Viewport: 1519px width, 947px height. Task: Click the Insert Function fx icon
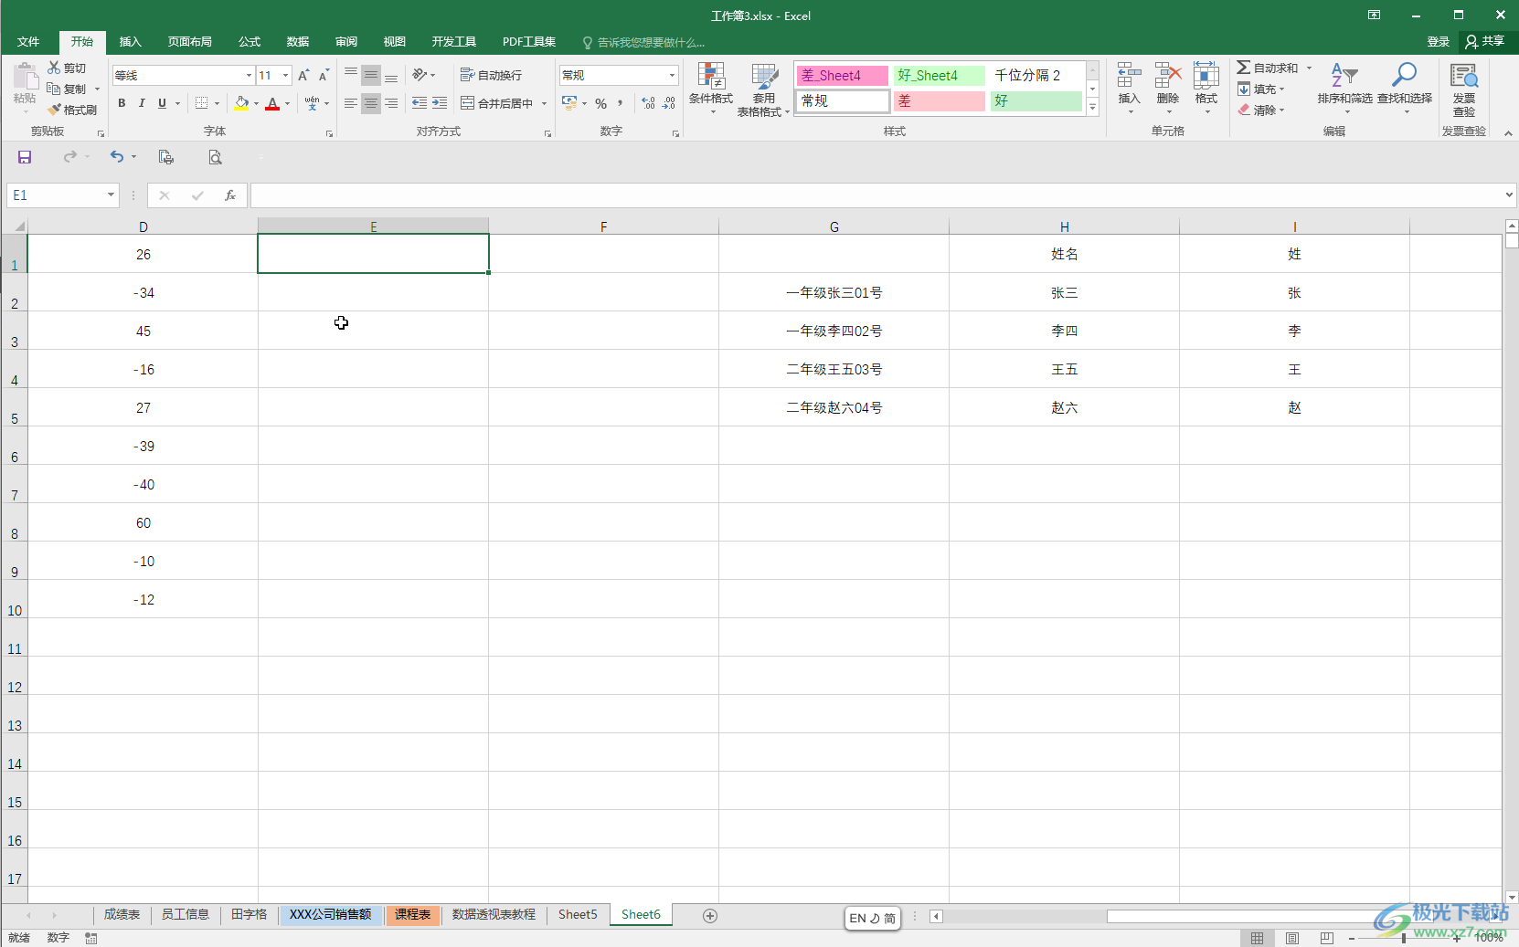(x=230, y=195)
